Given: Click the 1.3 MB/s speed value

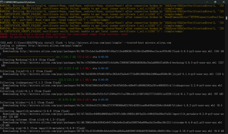Looking at the screenshot, I should (x=85, y=68).
